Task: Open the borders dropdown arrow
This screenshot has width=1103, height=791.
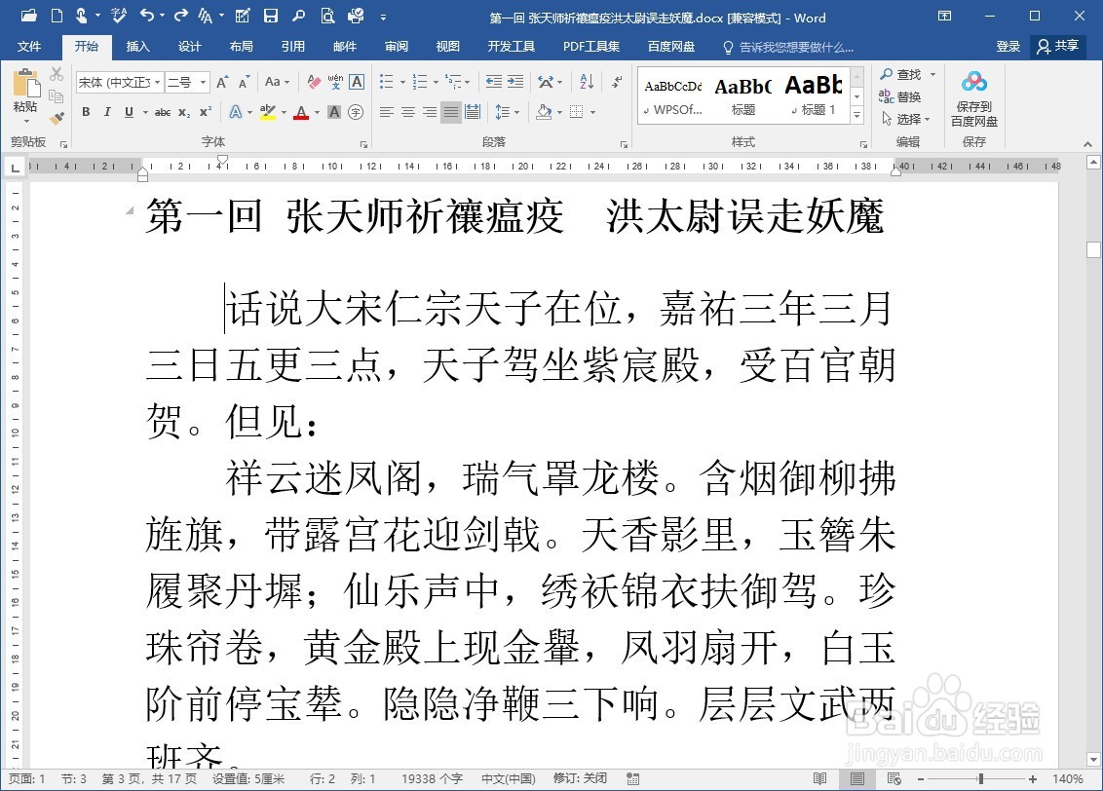Action: (x=593, y=112)
